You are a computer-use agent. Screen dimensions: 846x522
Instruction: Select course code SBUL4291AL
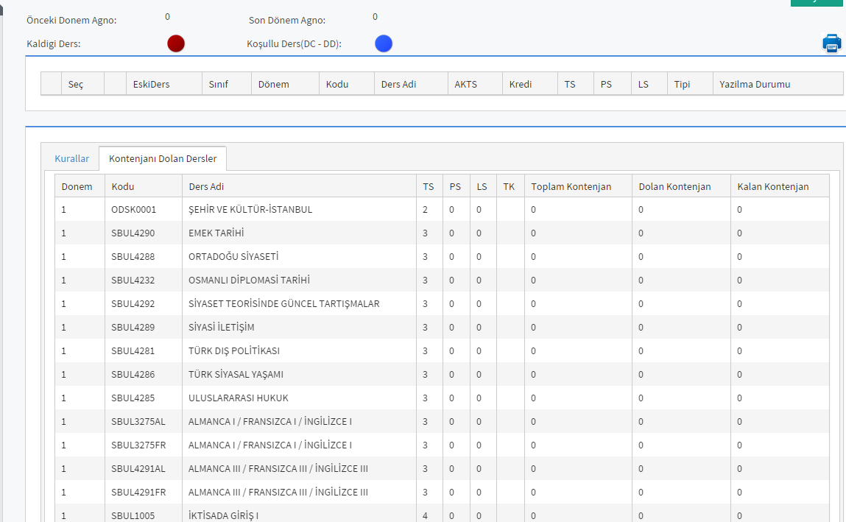coord(138,468)
